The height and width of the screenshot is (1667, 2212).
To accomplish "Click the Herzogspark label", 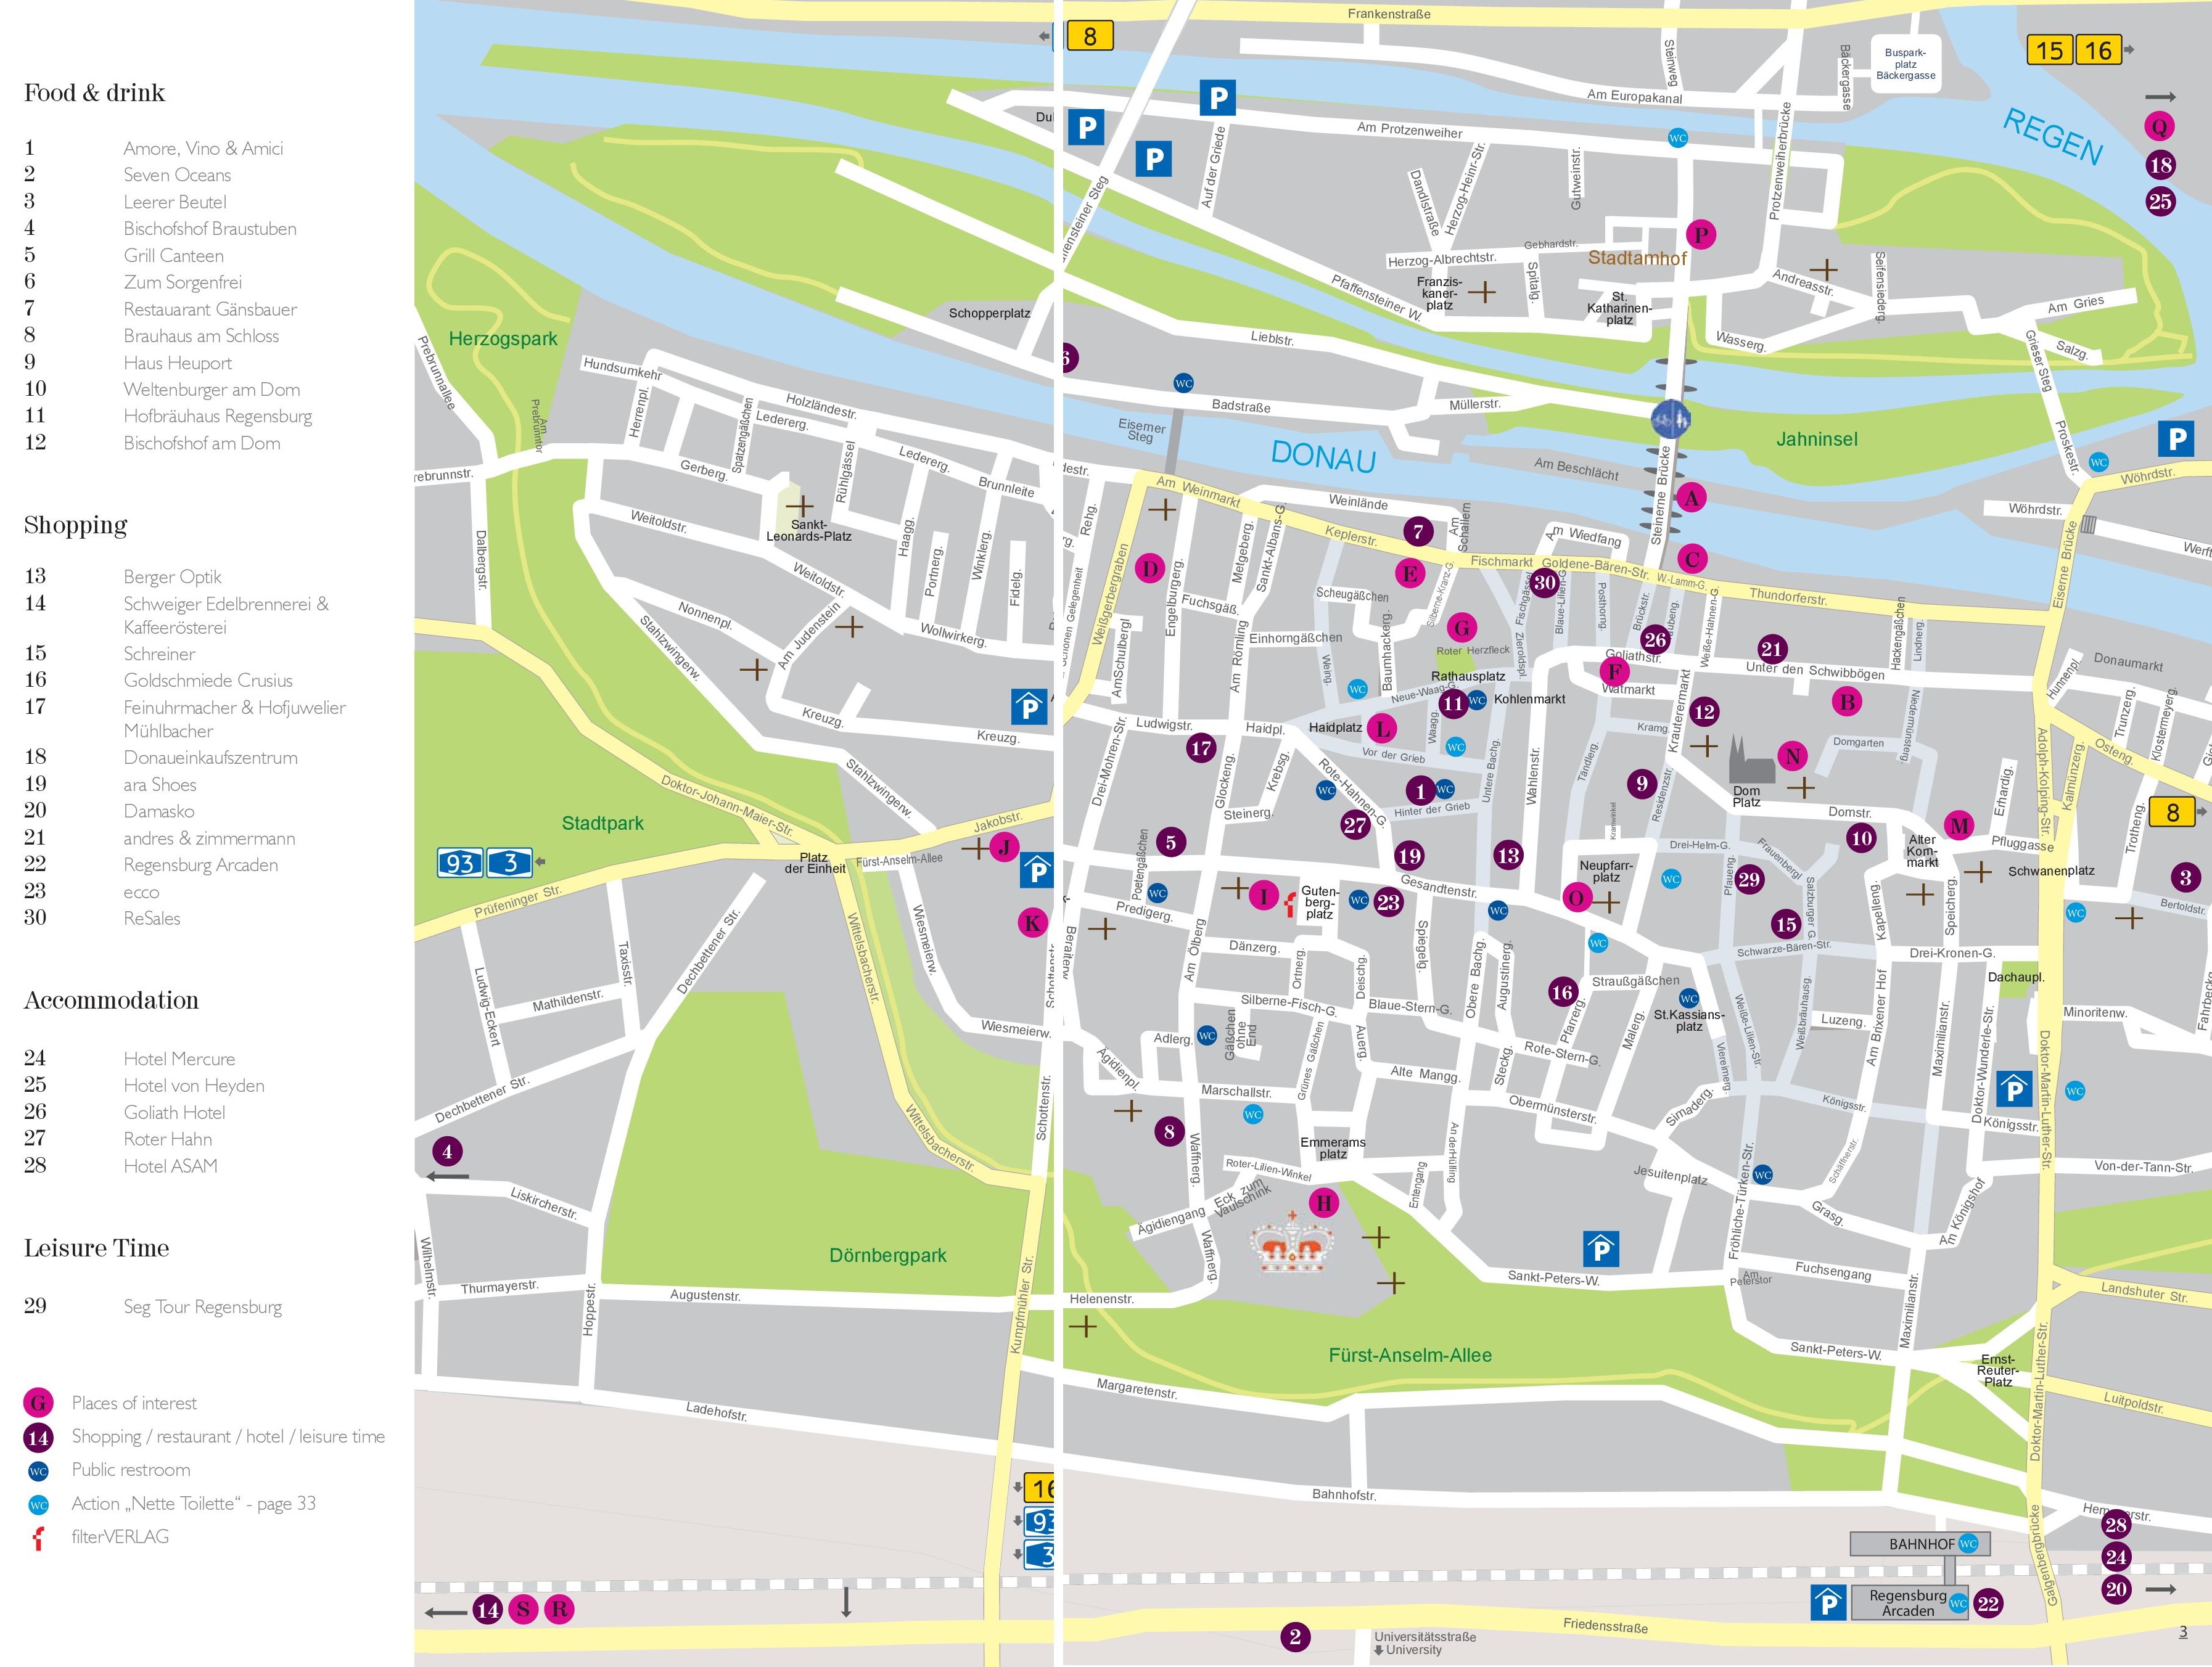I will [503, 339].
